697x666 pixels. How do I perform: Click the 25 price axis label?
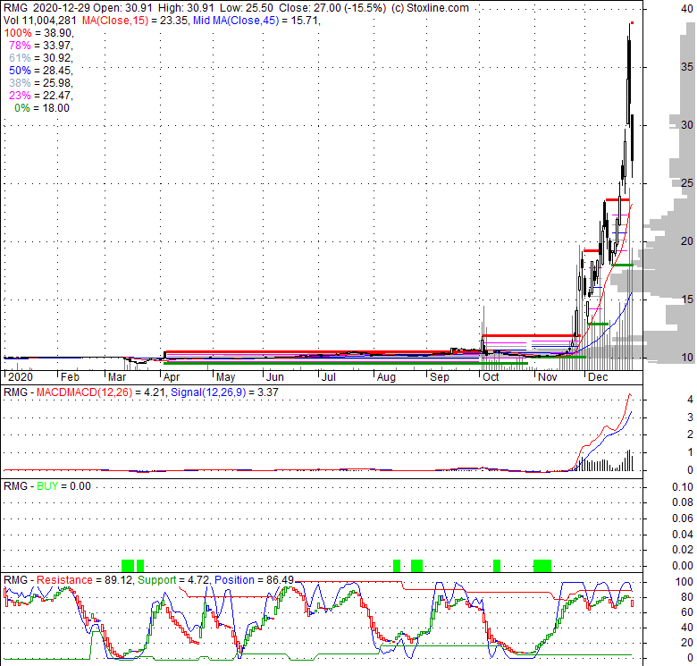tap(687, 182)
